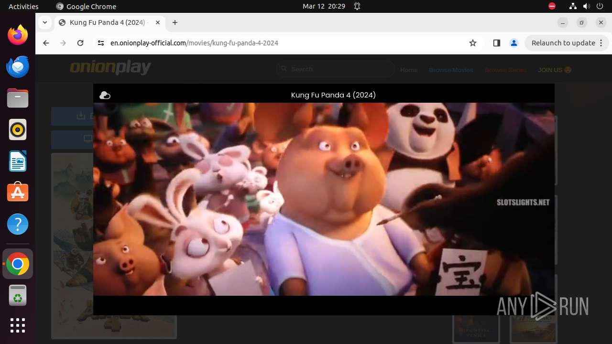Click the red do-not-disturb indicator icon
612x344 pixels.
[x=552, y=6]
